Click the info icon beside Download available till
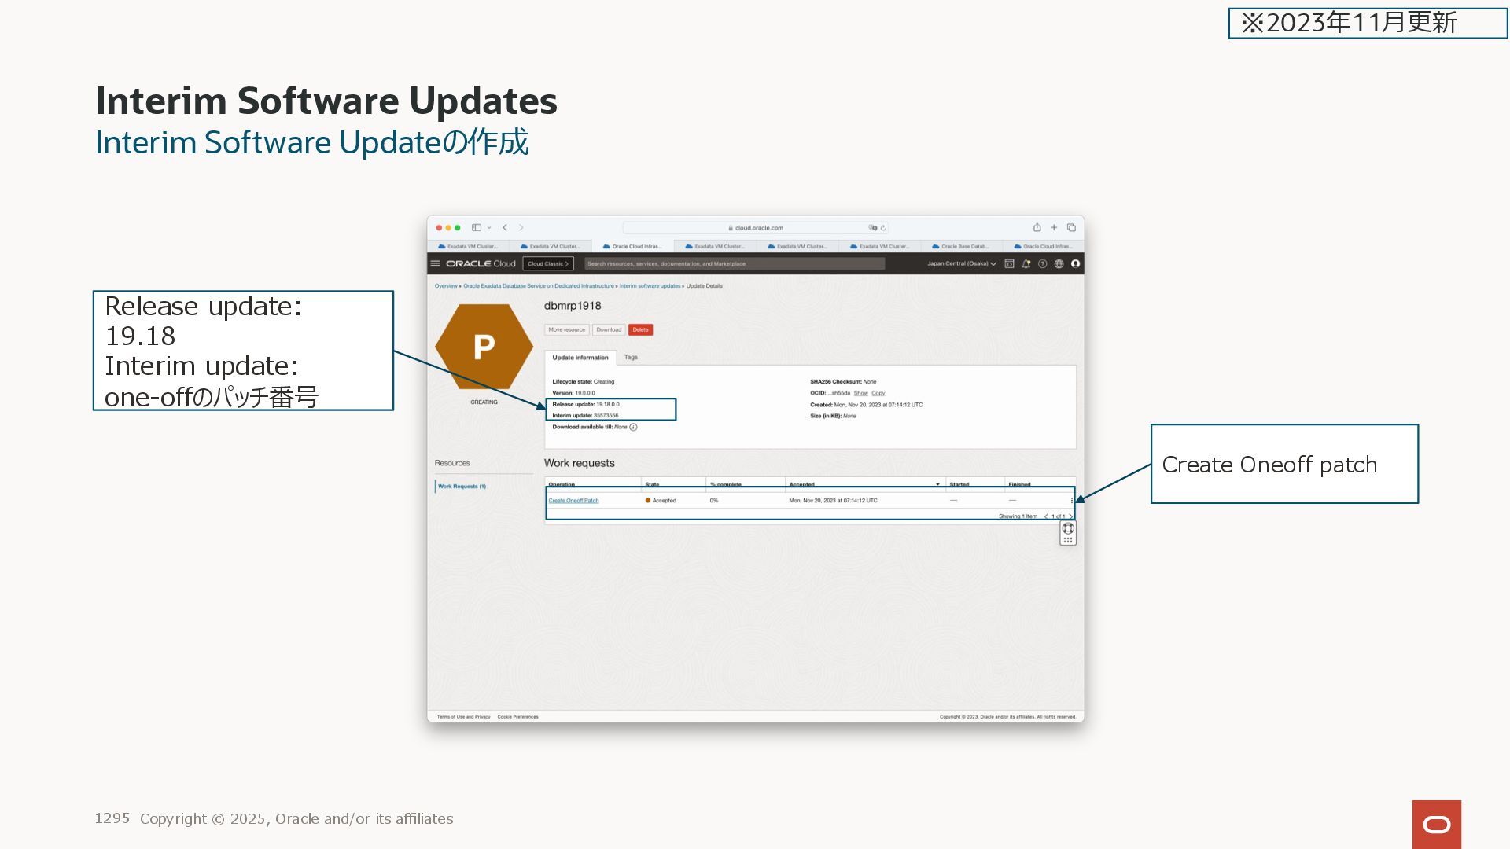Screen dimensions: 1510x849 coord(633,428)
